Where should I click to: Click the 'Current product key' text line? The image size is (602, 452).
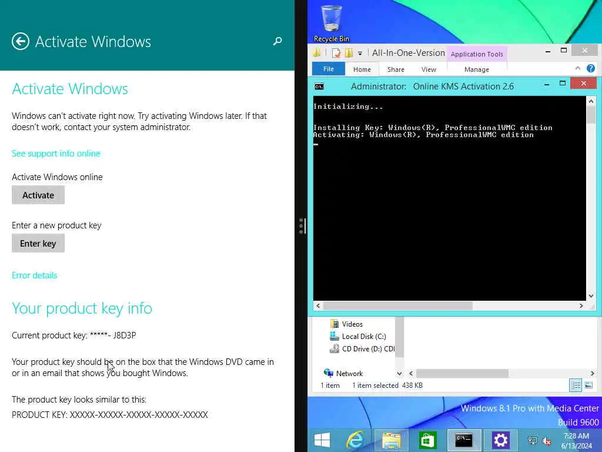73,335
